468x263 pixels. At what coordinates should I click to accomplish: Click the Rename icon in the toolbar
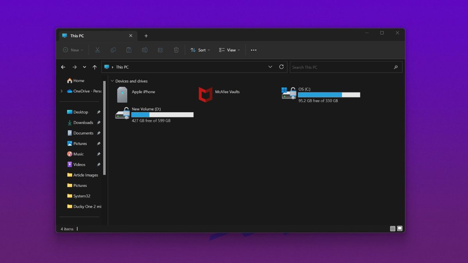point(145,50)
